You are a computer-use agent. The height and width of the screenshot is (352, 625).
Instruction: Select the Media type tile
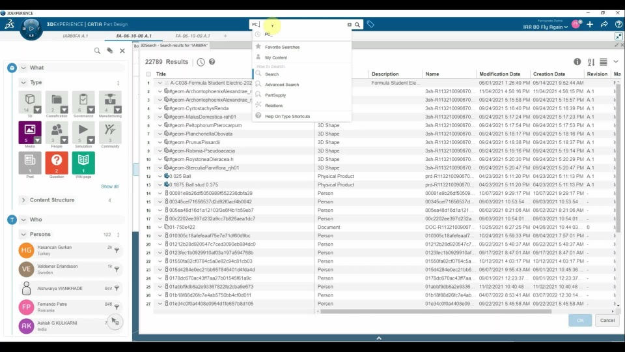pyautogui.click(x=30, y=132)
